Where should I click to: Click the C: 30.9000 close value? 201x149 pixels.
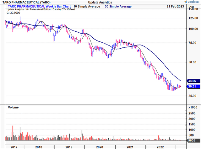(x=13, y=13)
